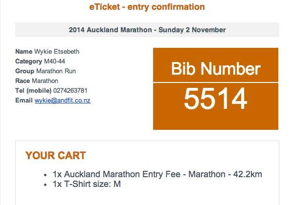The width and height of the screenshot is (294, 205).
Task: Click the YOUR CART heading
Action: pos(55,156)
